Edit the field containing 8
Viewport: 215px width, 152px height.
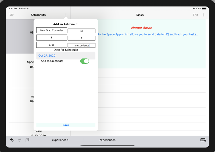point(52,38)
